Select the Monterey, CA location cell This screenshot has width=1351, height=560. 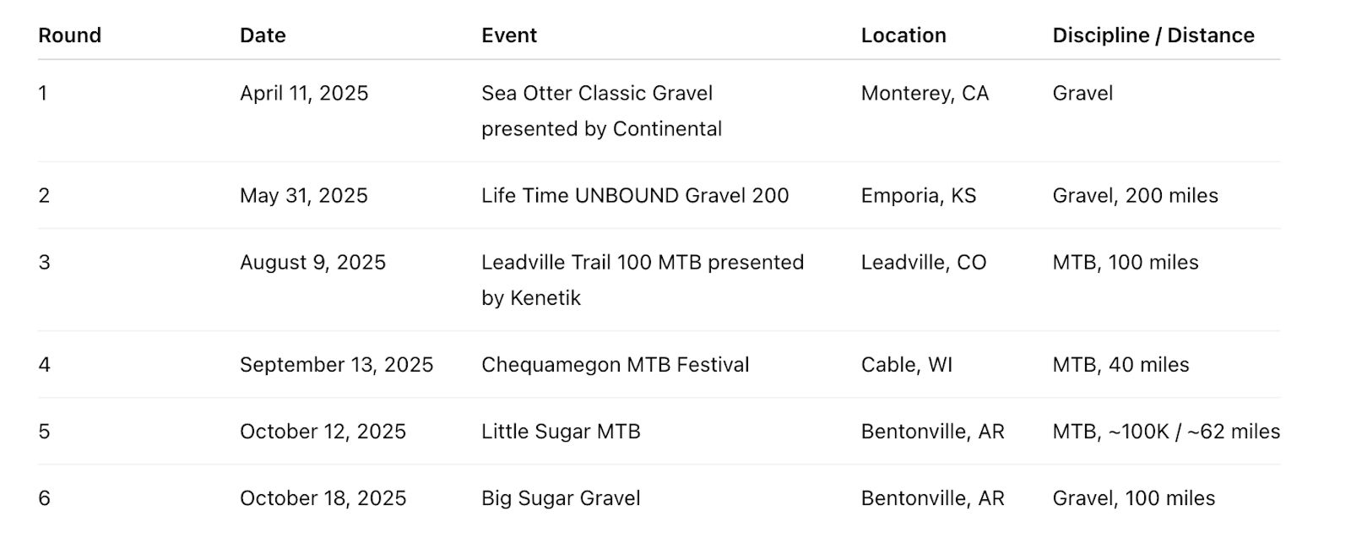(925, 93)
